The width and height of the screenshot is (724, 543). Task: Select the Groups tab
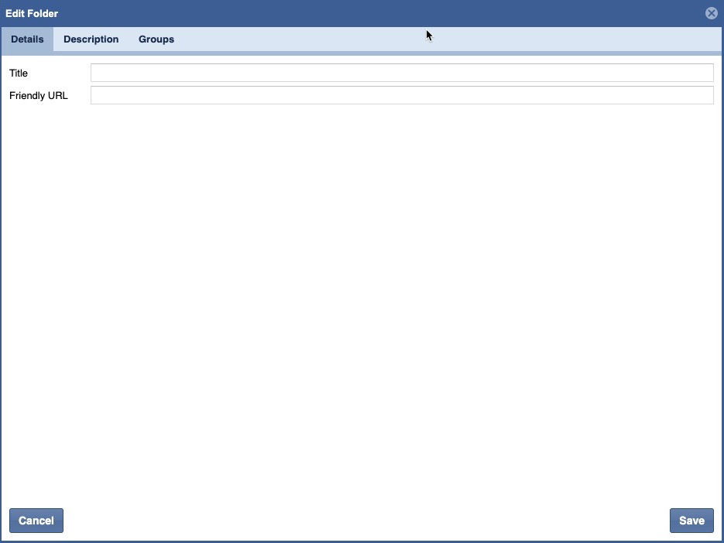click(x=156, y=39)
